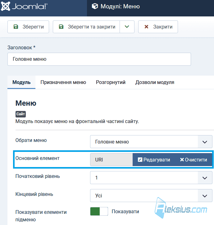Click the Очистити button
Image resolution: width=214 pixels, height=225 pixels.
pos(194,160)
